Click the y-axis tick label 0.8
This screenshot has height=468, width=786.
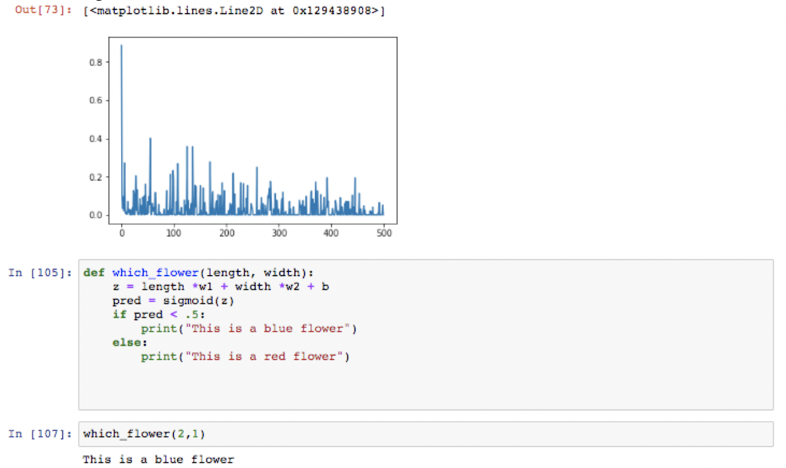click(96, 62)
